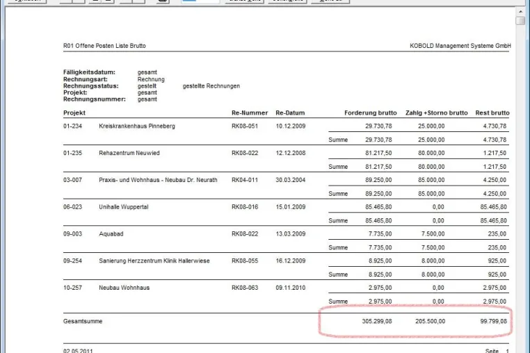The image size is (530, 353).
Task: Select project number '10-257'
Action: pos(72,288)
